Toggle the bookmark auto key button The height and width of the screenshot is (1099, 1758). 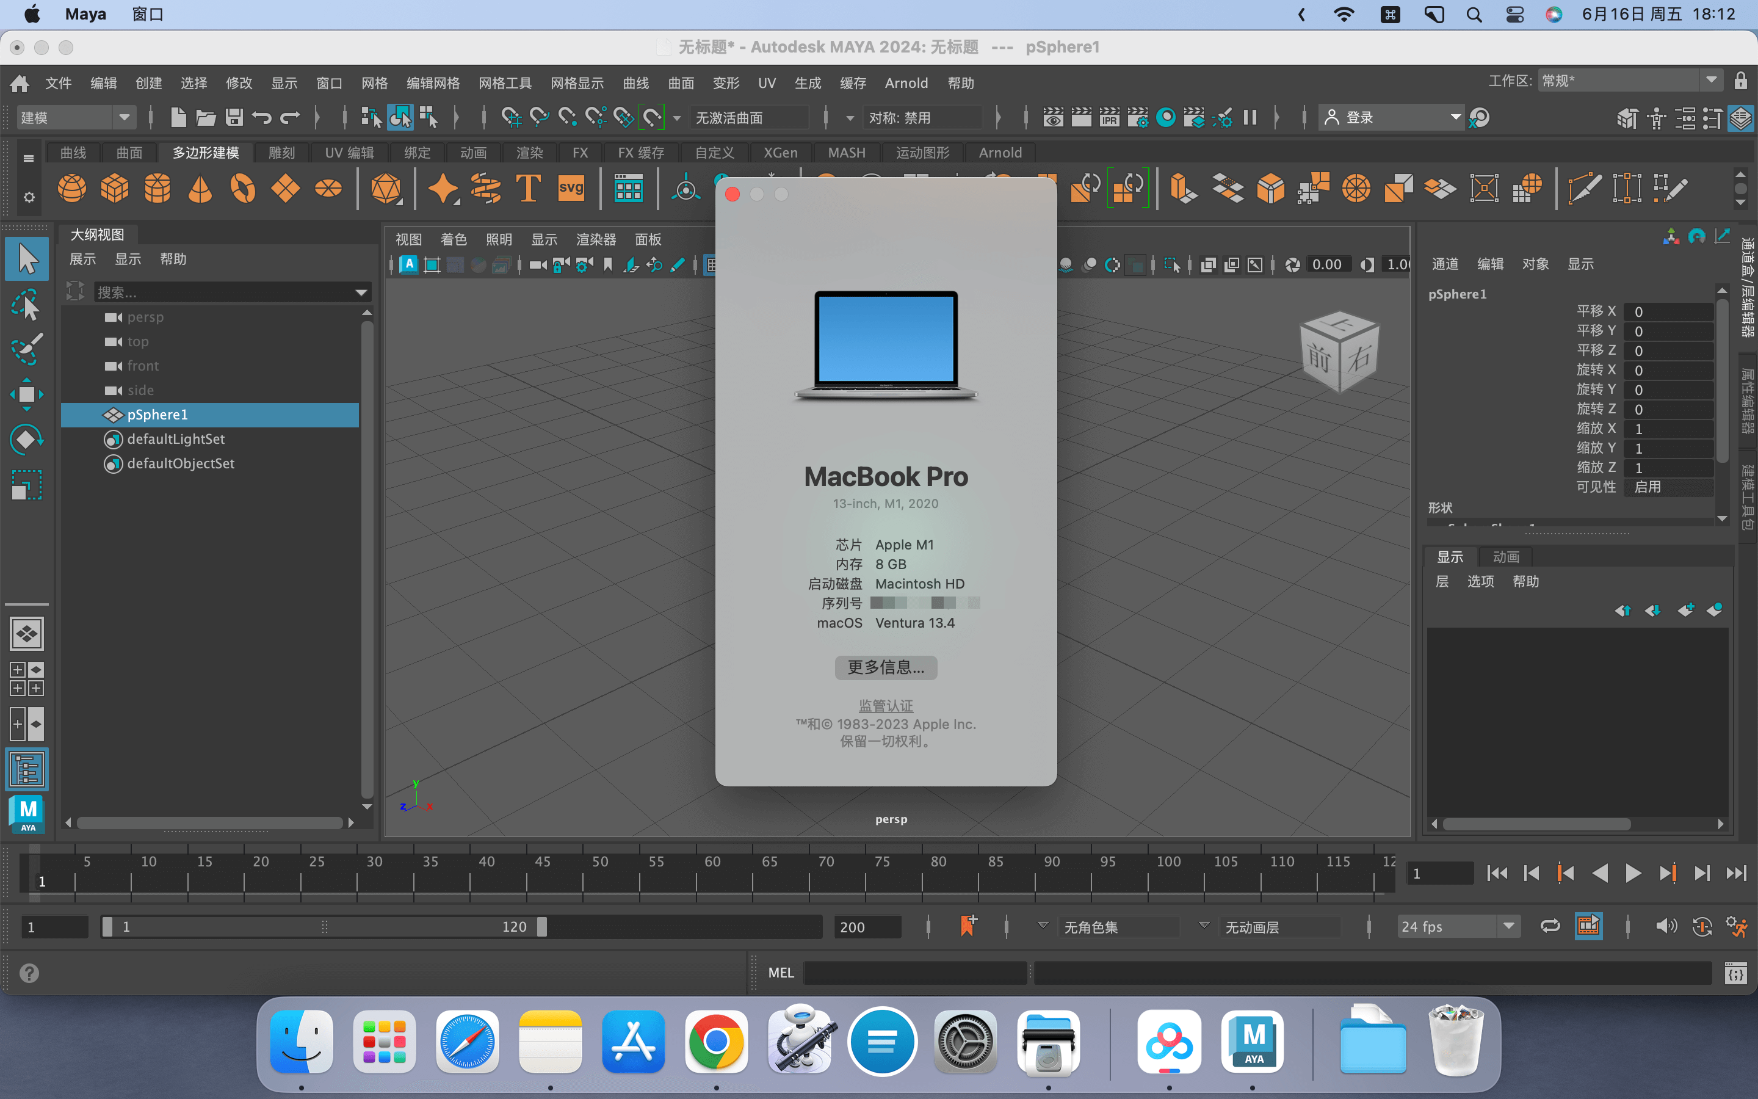coord(968,926)
